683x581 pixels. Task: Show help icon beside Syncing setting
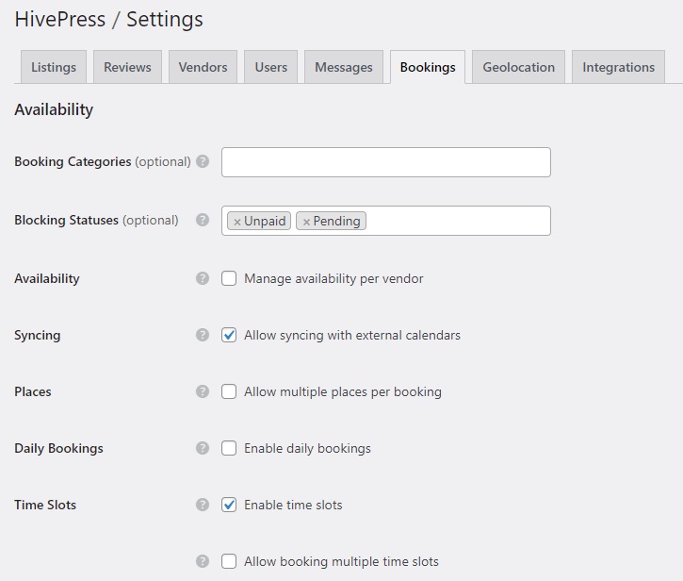click(x=203, y=335)
